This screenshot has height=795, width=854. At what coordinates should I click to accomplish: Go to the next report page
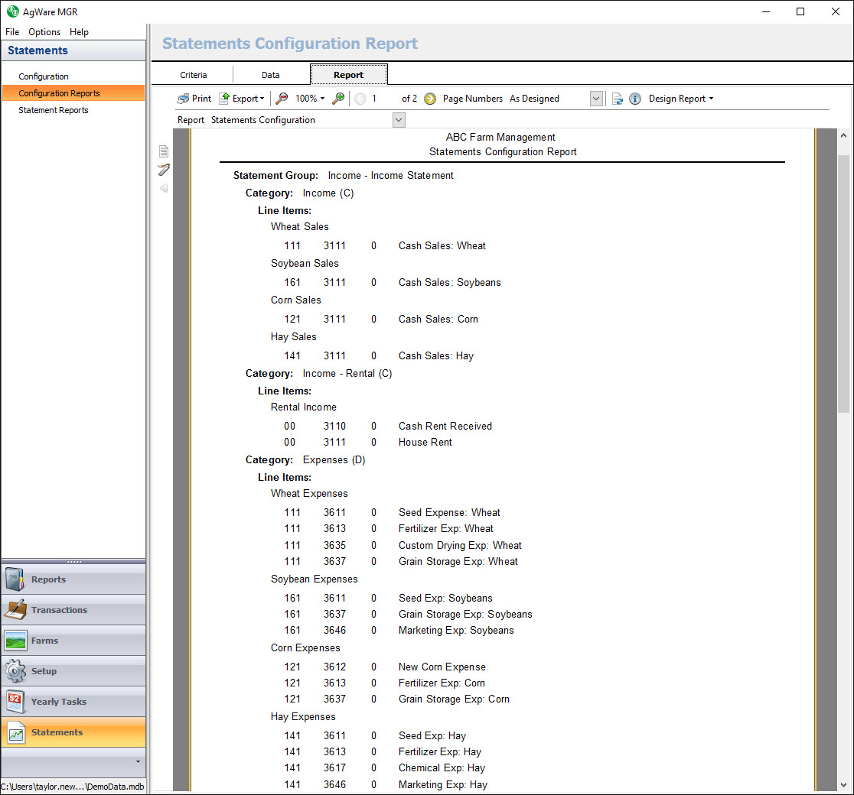[430, 99]
